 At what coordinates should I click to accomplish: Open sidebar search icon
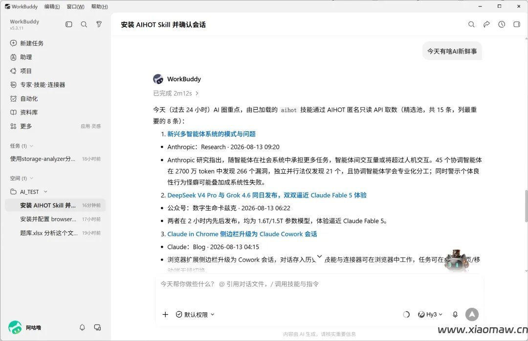coord(84,24)
